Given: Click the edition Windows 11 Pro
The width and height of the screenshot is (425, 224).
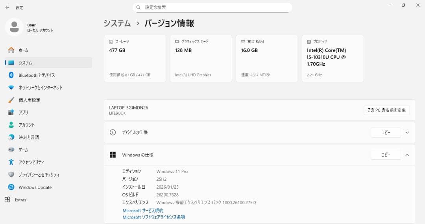Looking at the screenshot, I should 172,171.
